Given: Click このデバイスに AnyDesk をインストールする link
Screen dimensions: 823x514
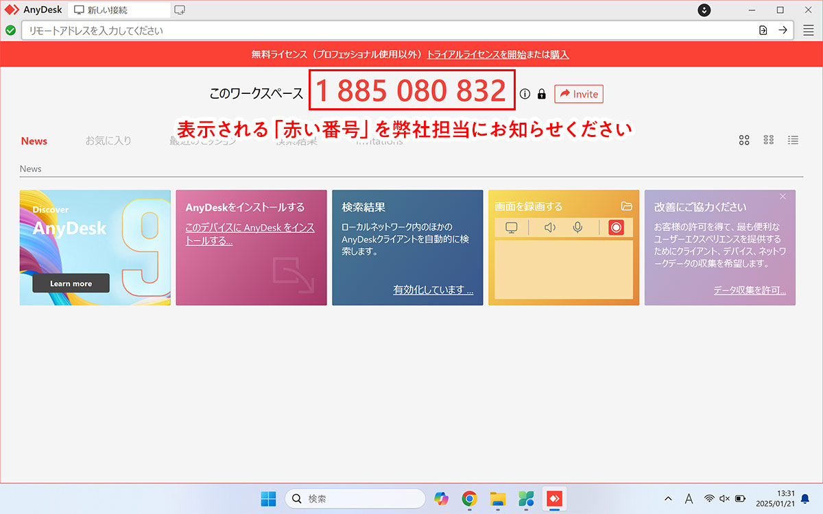Looking at the screenshot, I should 250,234.
